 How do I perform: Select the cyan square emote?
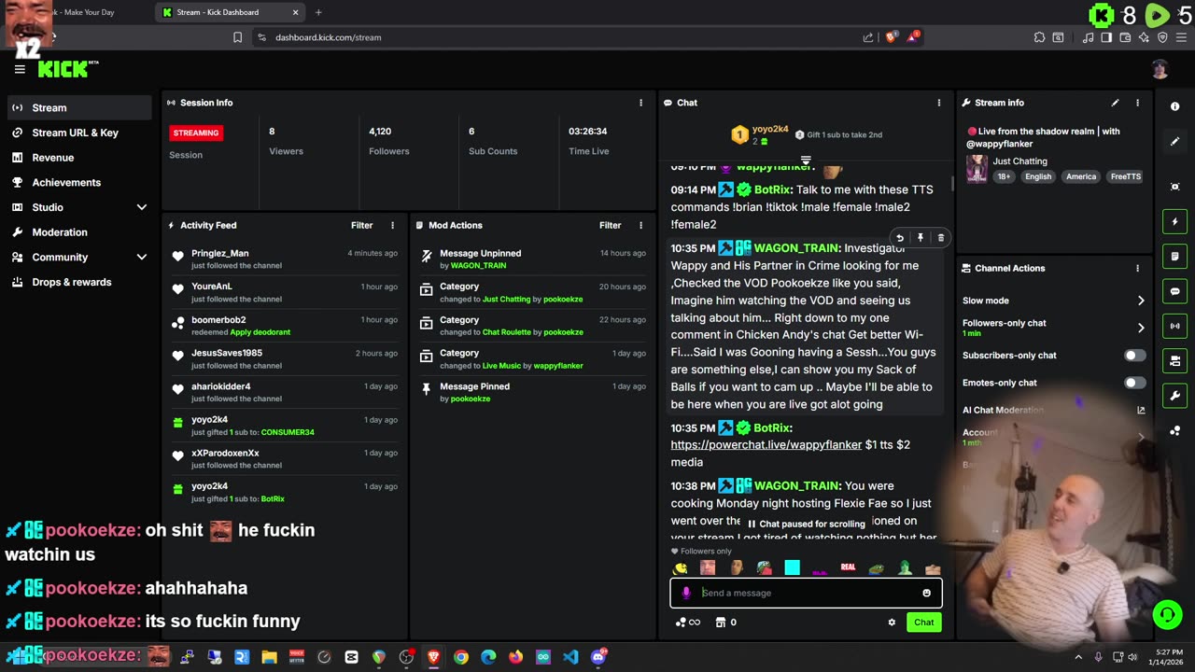point(792,567)
